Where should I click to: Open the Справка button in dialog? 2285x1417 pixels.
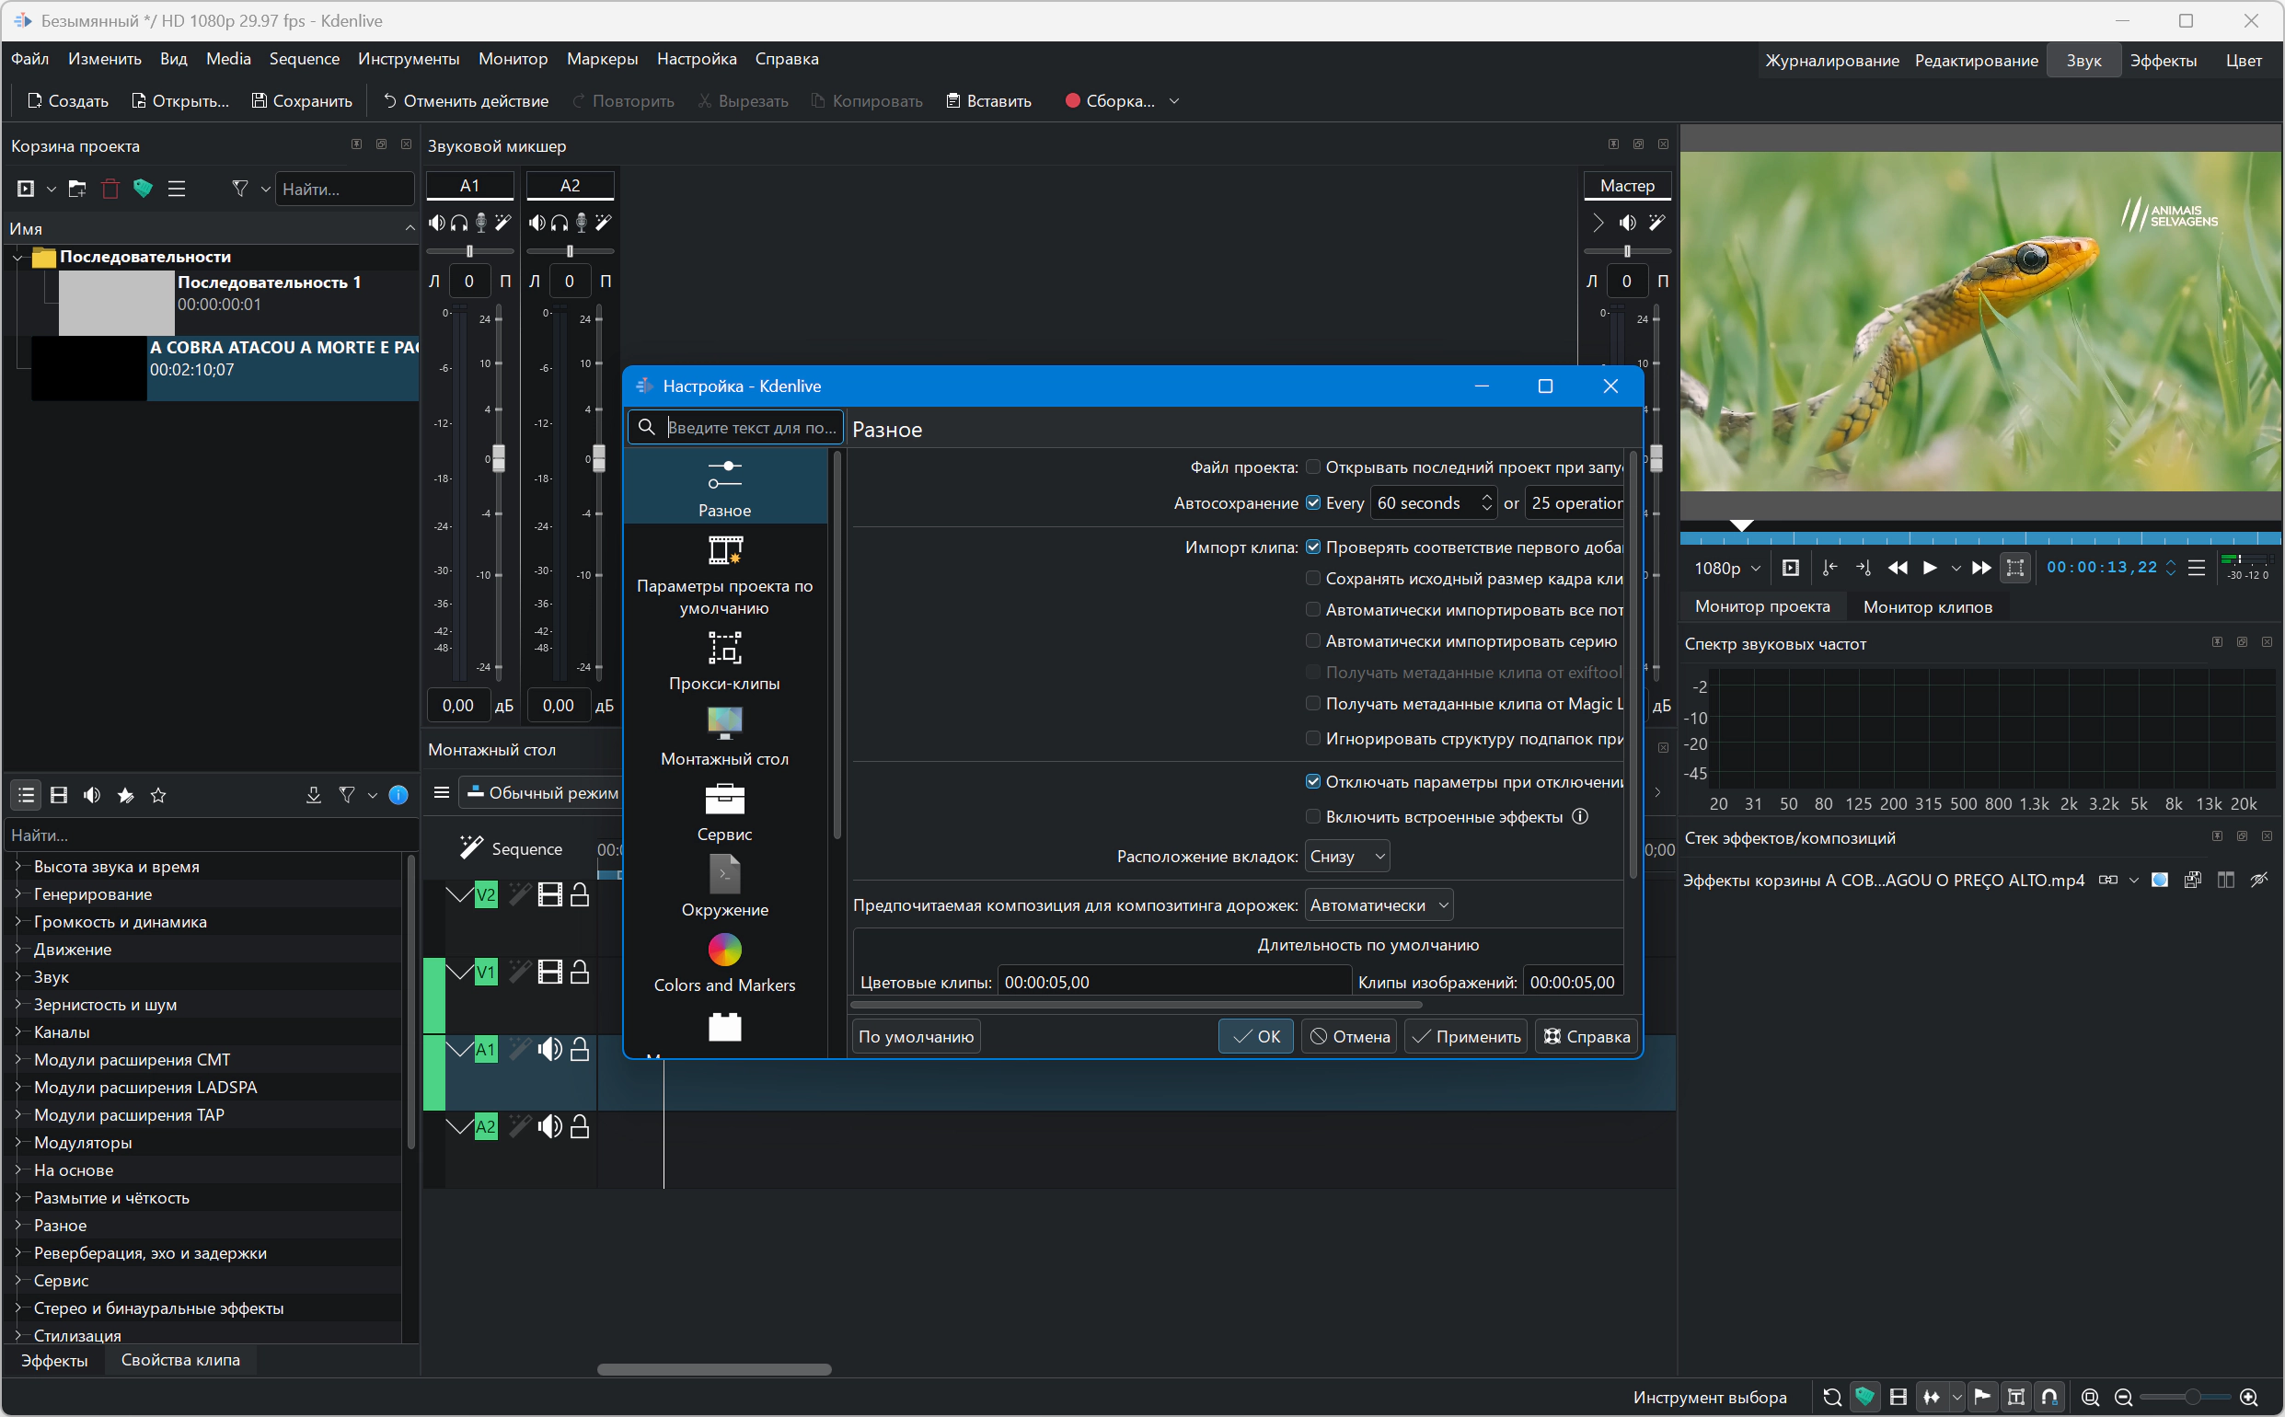click(x=1586, y=1036)
